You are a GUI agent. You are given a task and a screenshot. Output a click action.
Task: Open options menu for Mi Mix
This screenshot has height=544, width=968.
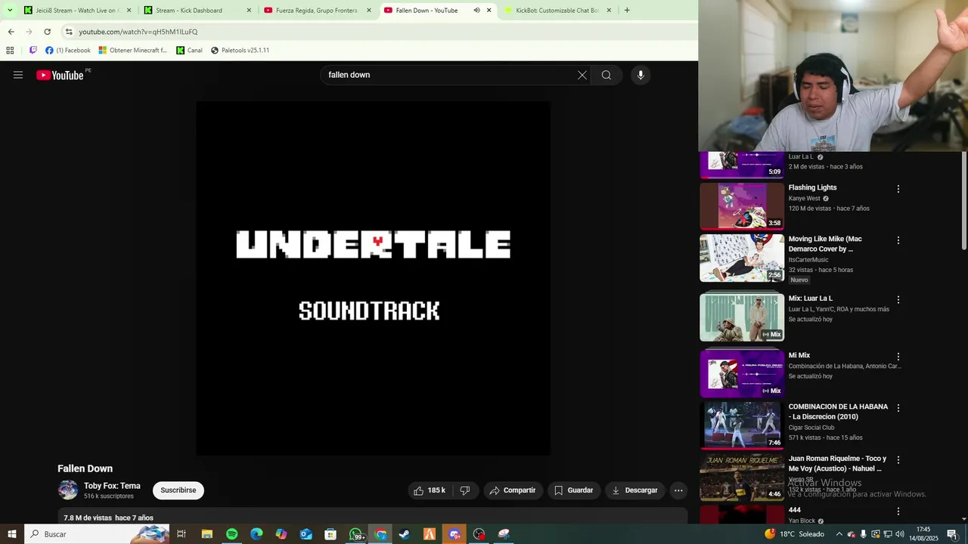[x=898, y=357]
